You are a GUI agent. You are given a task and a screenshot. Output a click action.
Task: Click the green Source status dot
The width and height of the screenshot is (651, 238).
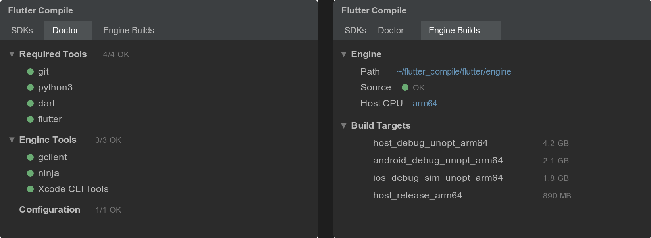(405, 88)
